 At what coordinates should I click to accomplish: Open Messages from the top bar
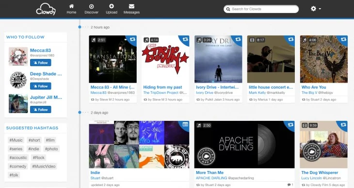tap(131, 9)
